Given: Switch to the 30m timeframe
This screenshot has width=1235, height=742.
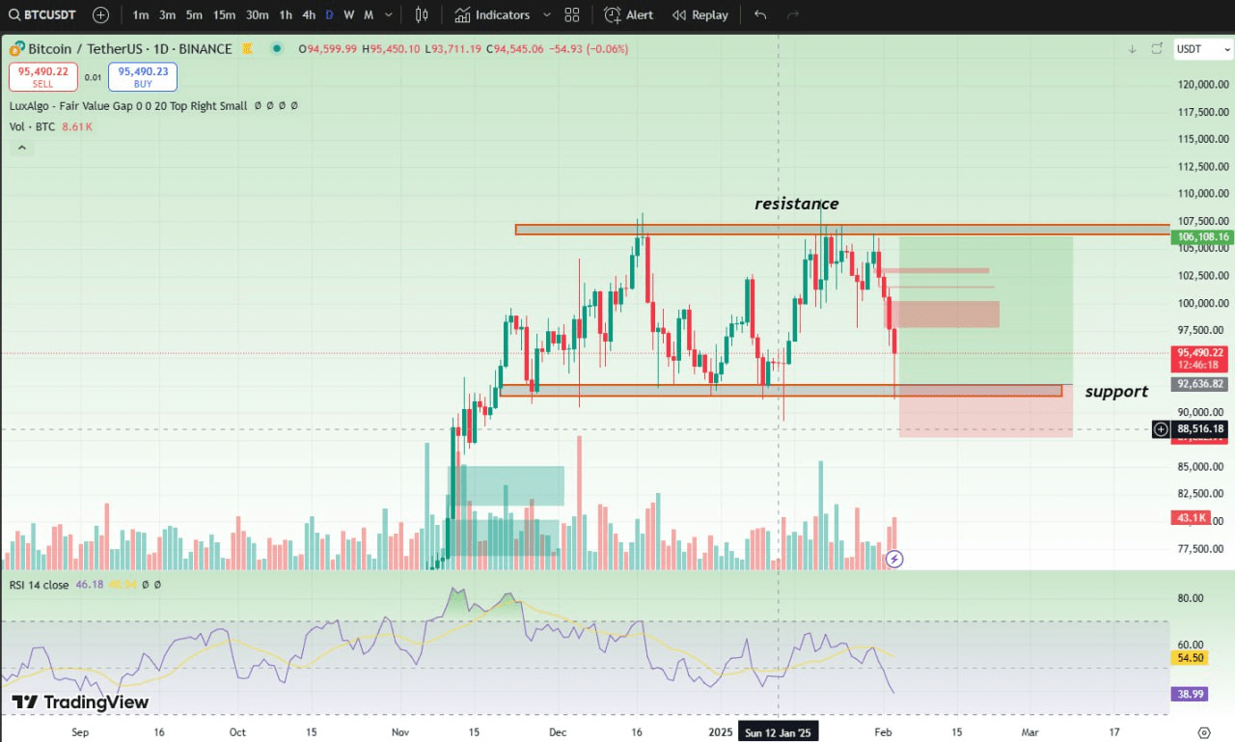Looking at the screenshot, I should tap(257, 15).
